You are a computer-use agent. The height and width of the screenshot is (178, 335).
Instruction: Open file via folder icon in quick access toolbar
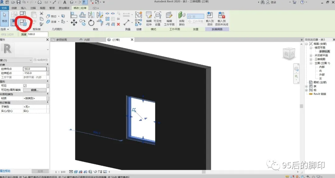13,2
